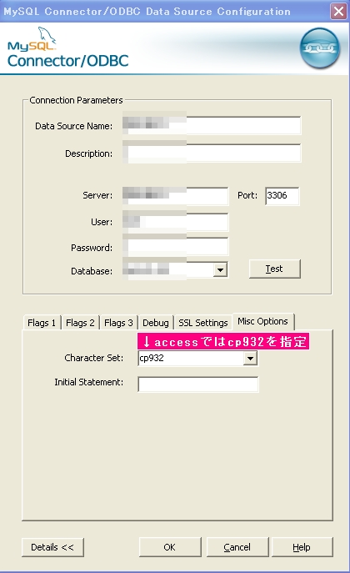Close the ODBC configuration dialog
This screenshot has height=573, width=350.
point(338,12)
